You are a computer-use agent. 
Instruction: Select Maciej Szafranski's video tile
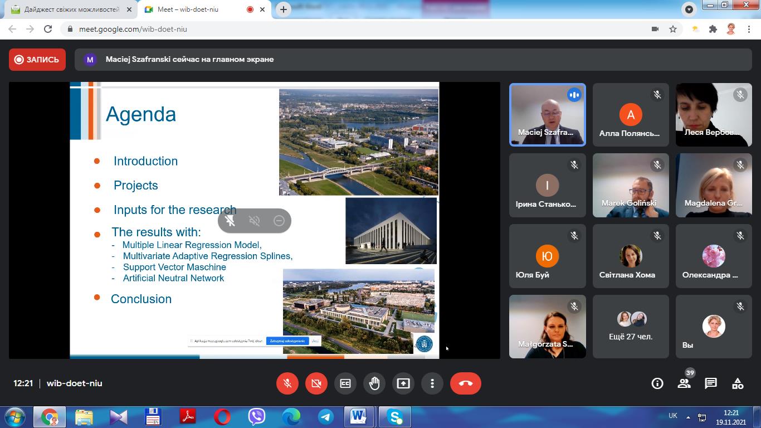click(x=548, y=115)
